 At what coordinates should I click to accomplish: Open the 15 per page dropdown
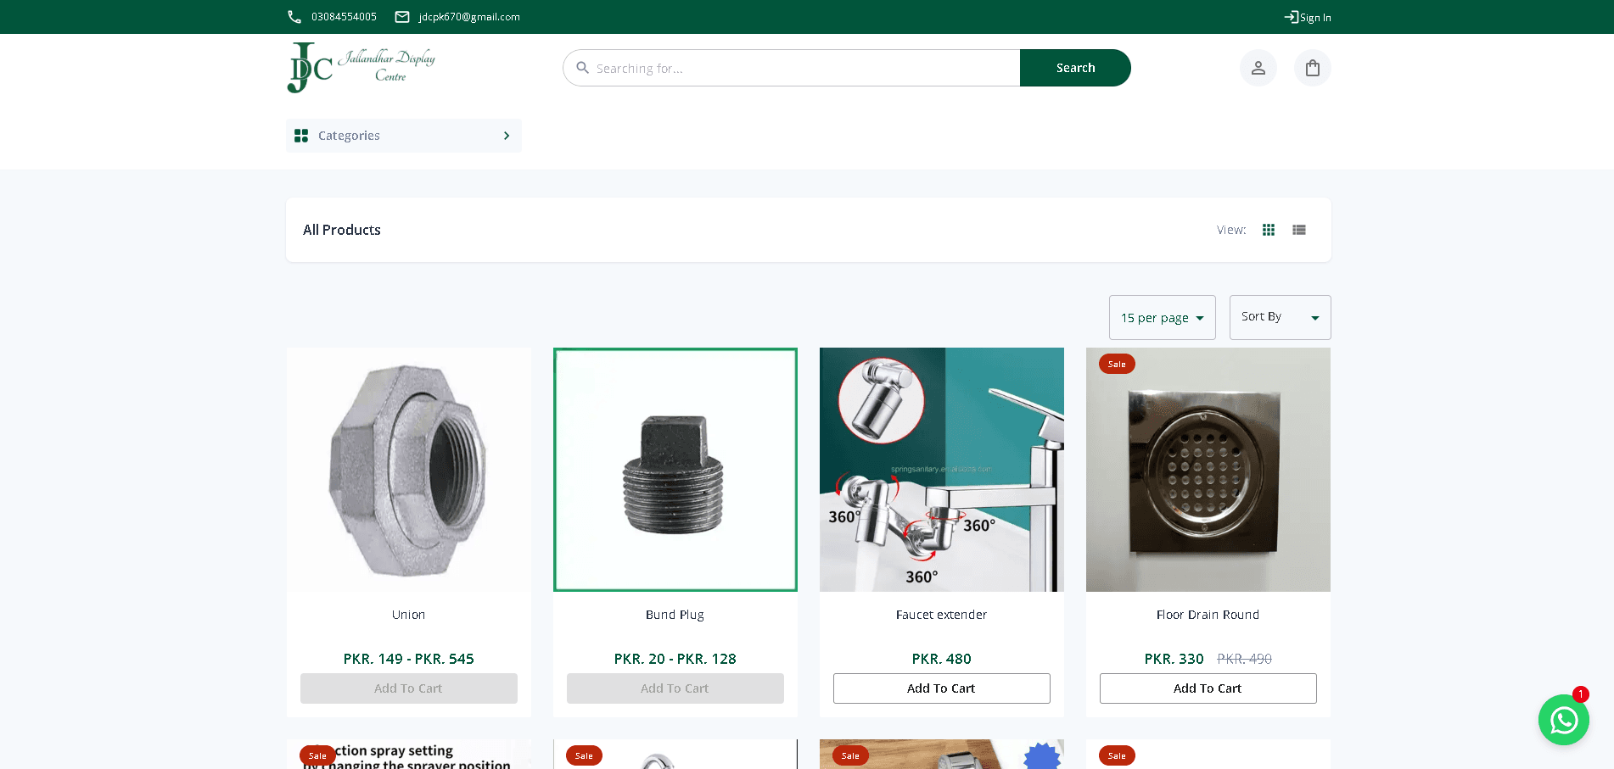pyautogui.click(x=1163, y=318)
